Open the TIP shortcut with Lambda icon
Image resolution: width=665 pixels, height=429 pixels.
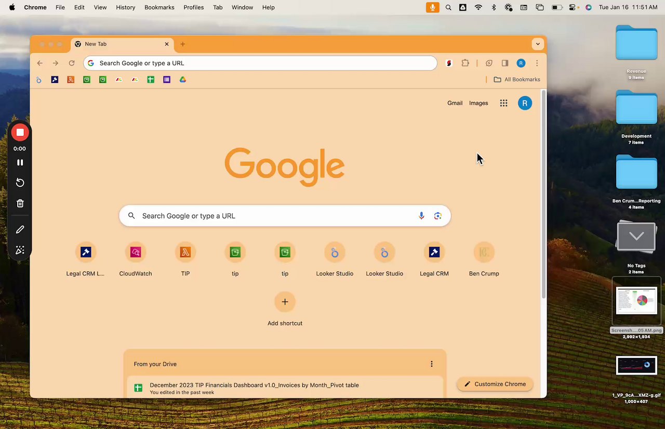pos(185,259)
